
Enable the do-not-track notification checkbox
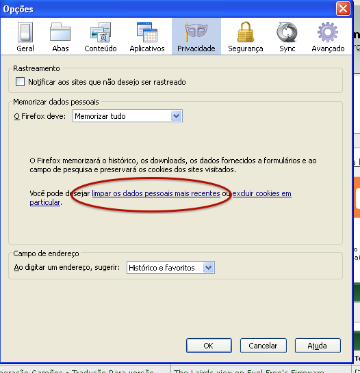pos(20,81)
